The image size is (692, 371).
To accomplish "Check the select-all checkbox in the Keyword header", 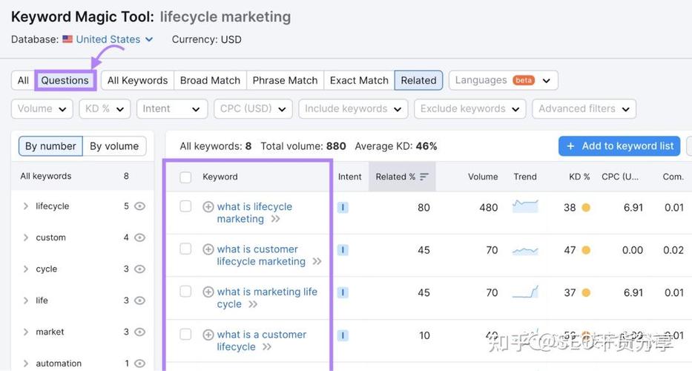I will tap(185, 177).
